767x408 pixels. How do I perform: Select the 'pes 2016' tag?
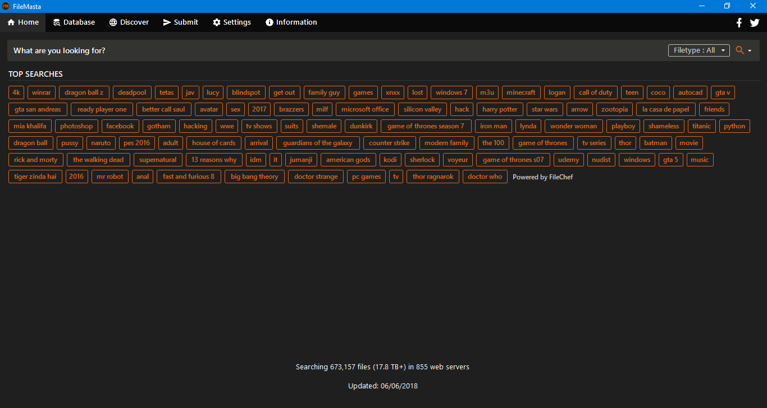coord(137,143)
